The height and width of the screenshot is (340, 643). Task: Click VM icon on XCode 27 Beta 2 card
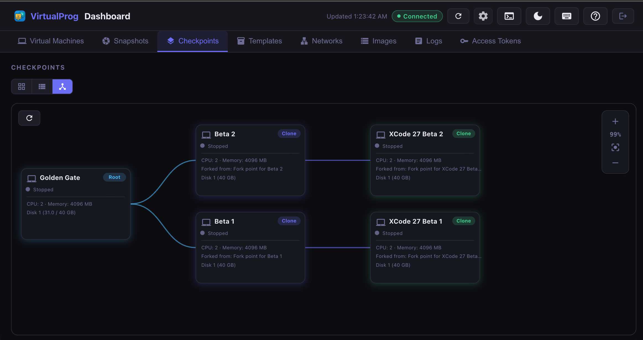pyautogui.click(x=381, y=135)
